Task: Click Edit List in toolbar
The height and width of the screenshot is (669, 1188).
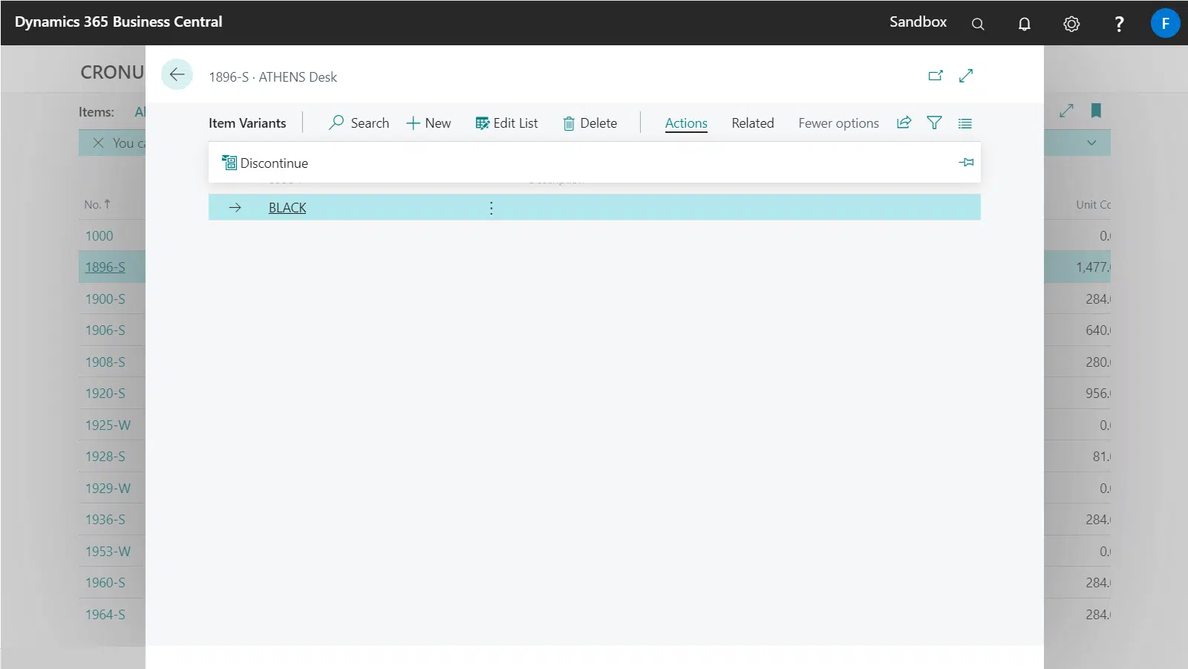Action: [506, 123]
